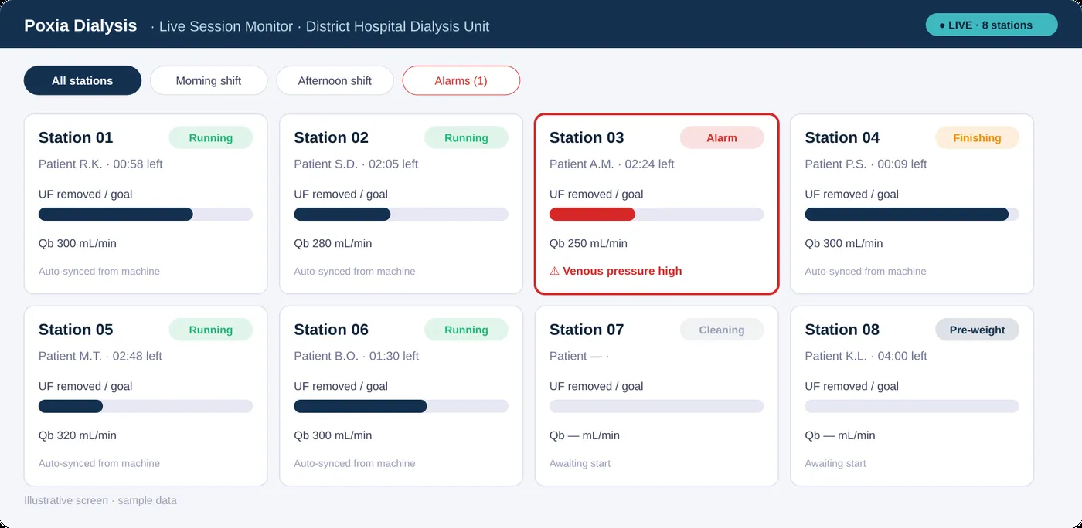Click the LIVE · 8 stations badge
The height and width of the screenshot is (528, 1082).
(992, 25)
